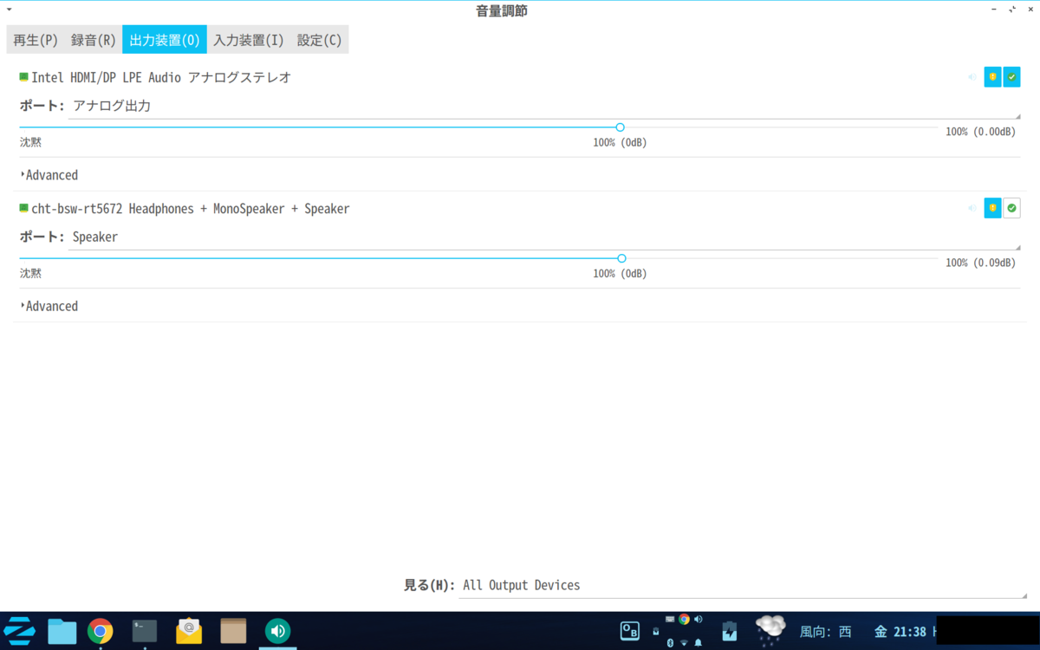Image resolution: width=1040 pixels, height=650 pixels.
Task: Toggle channel lock for Intel HDMI/DP LPE Audio
Action: (x=992, y=77)
